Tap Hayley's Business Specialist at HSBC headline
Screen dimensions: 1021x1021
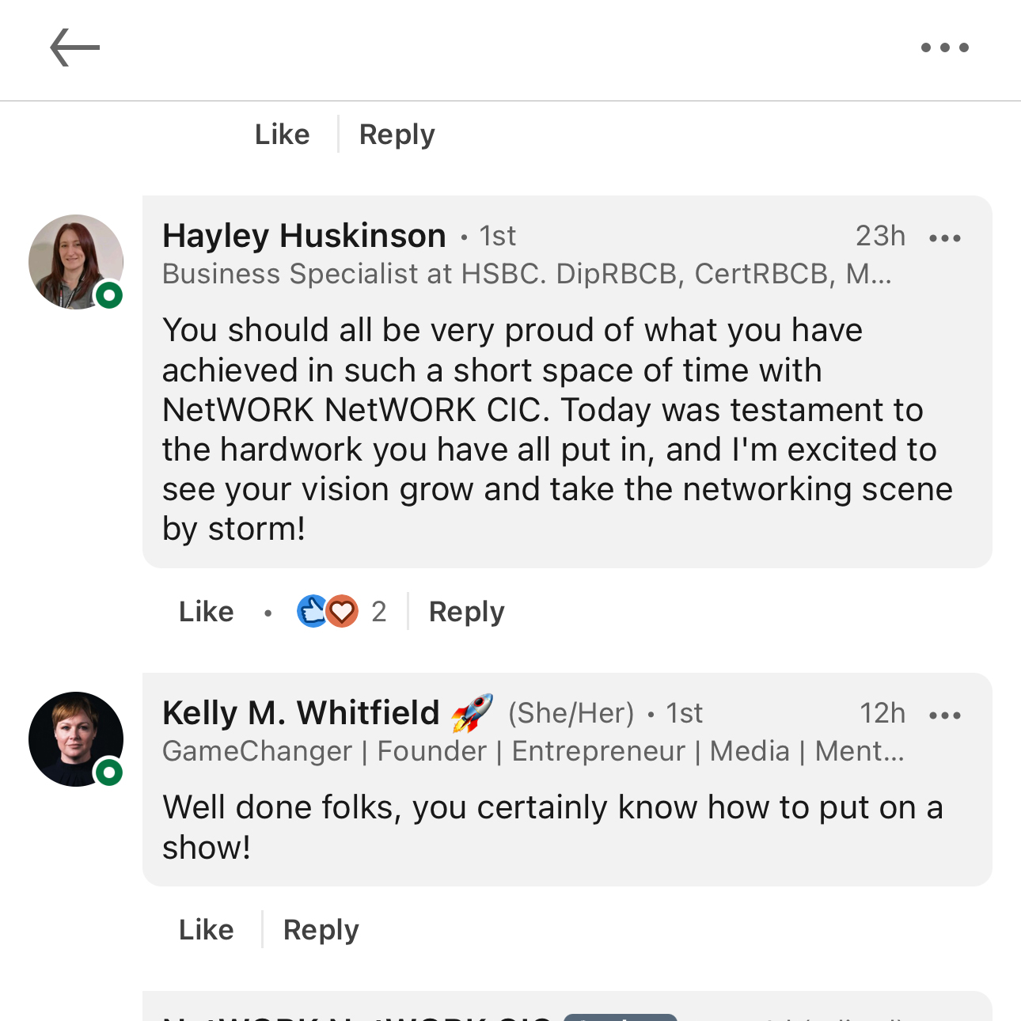(x=526, y=274)
